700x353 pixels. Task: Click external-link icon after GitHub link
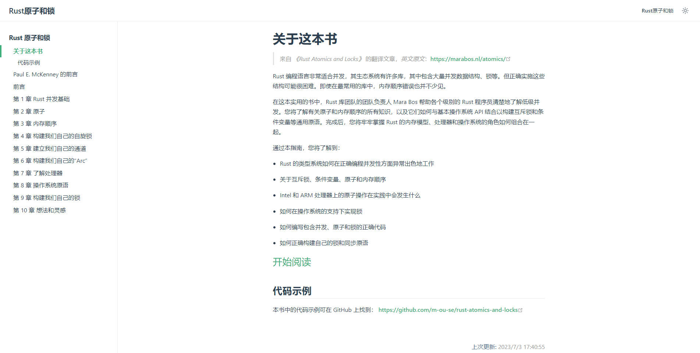click(520, 310)
